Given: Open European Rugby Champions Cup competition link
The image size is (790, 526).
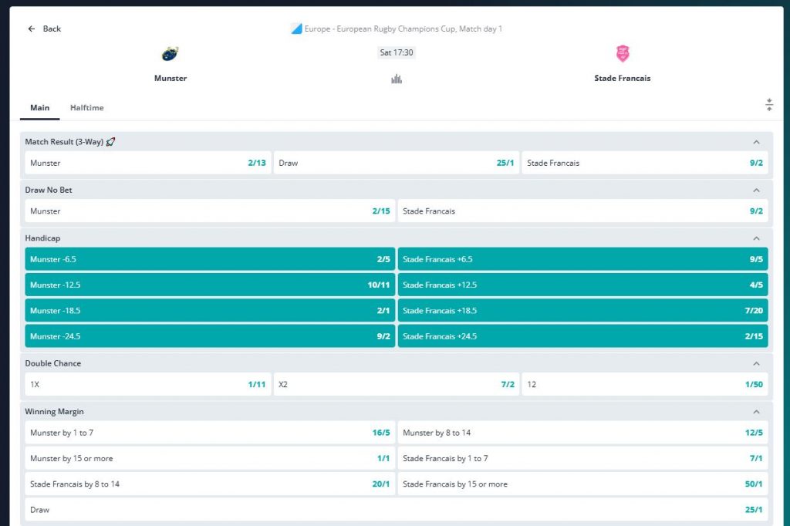Looking at the screenshot, I should (403, 29).
